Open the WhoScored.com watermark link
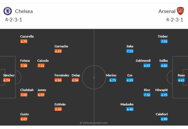 [94, 123]
